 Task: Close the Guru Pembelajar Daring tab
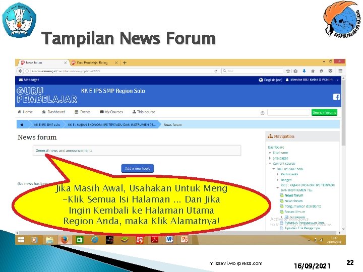pos(116,62)
